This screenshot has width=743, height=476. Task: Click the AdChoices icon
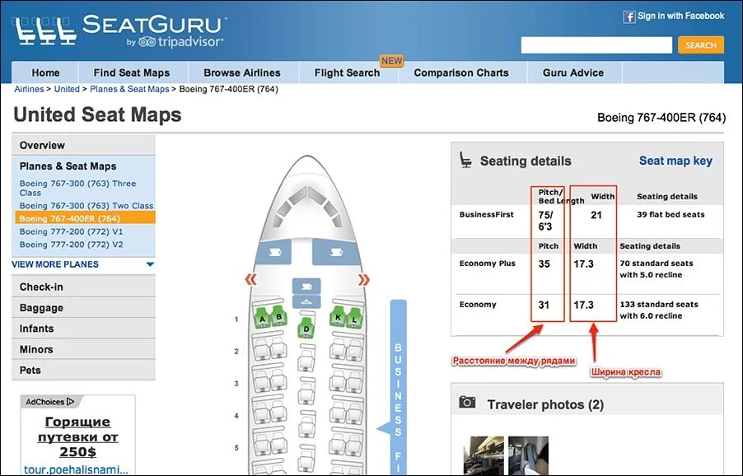70,402
